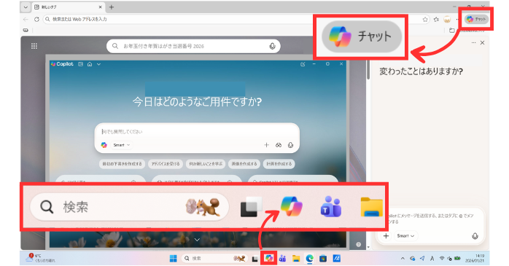Open Task View from taskbar
509x266 pixels.
[x=255, y=259]
